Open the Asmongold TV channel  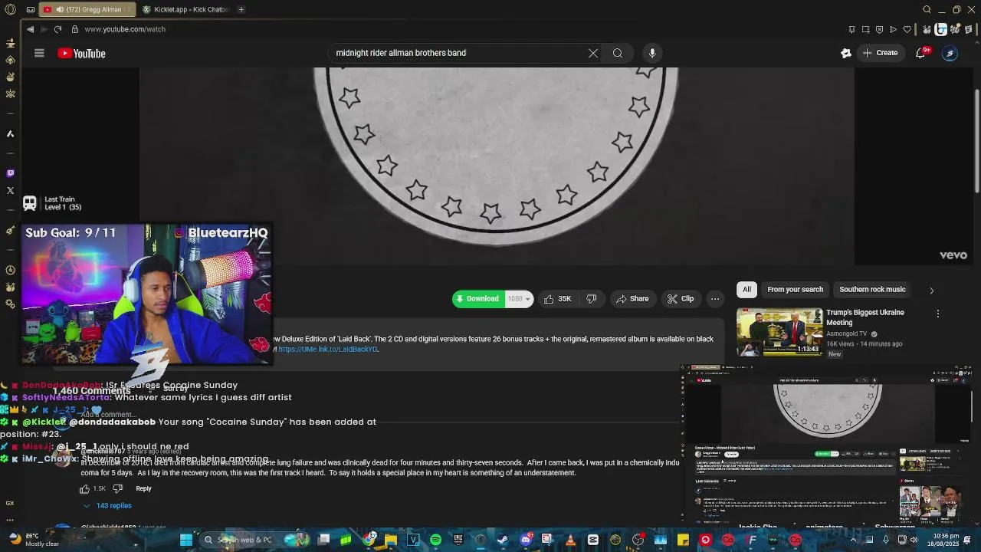coord(846,334)
